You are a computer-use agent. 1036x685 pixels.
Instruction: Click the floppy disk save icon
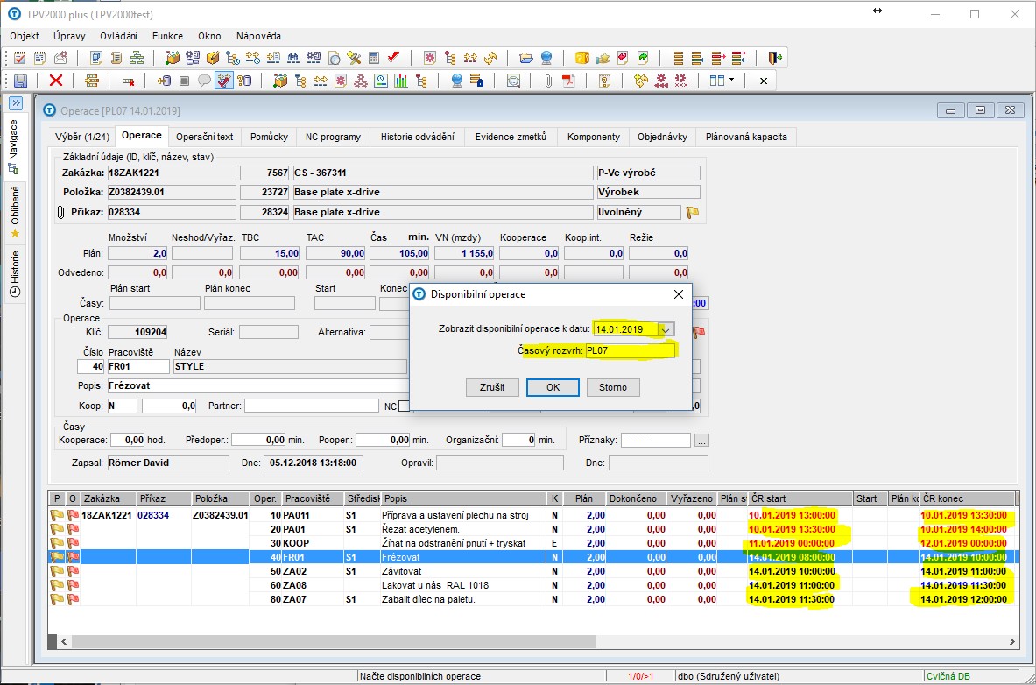[x=20, y=81]
